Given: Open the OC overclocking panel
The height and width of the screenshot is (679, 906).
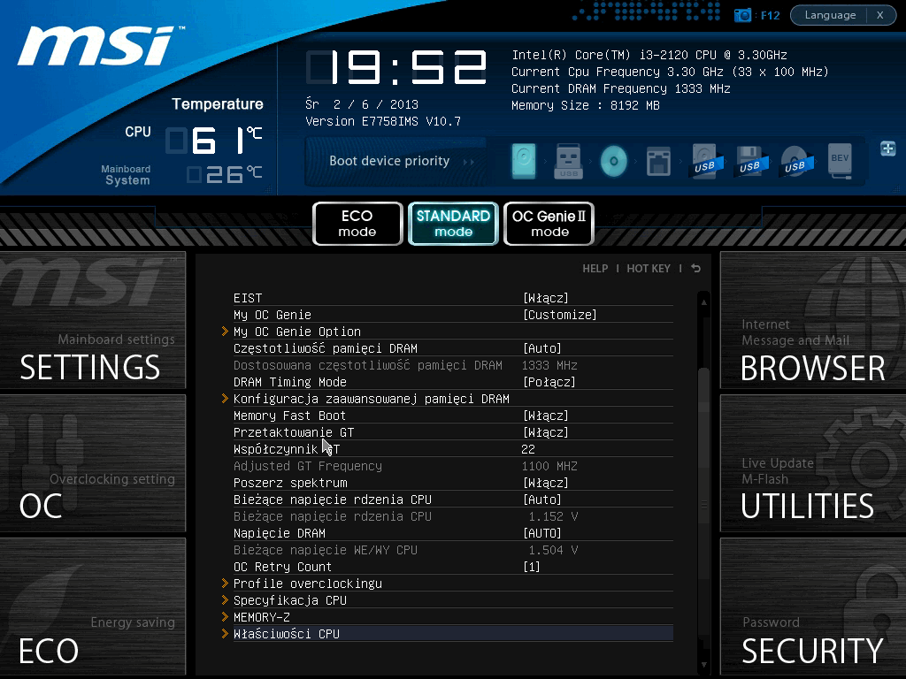Looking at the screenshot, I should (92, 463).
